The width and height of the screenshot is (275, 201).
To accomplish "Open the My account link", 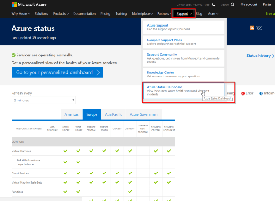I will tap(249, 4).
